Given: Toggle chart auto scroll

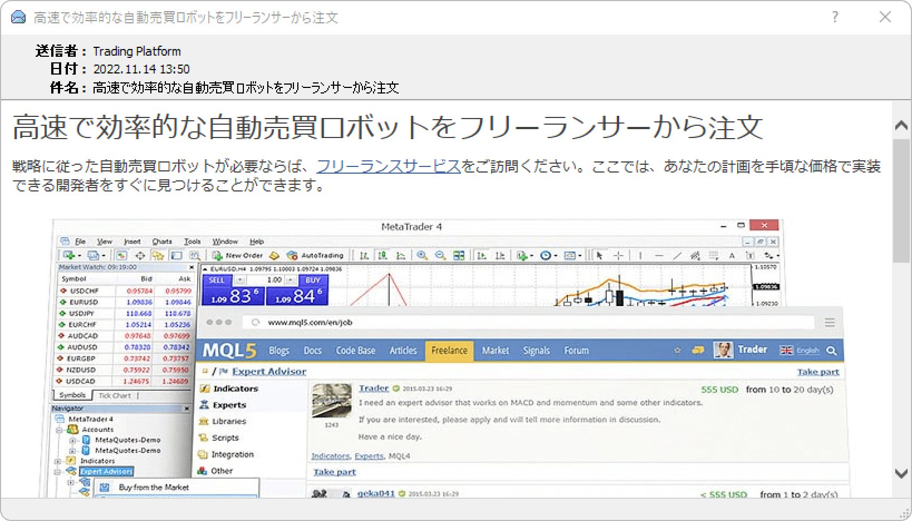Looking at the screenshot, I should (x=482, y=255).
